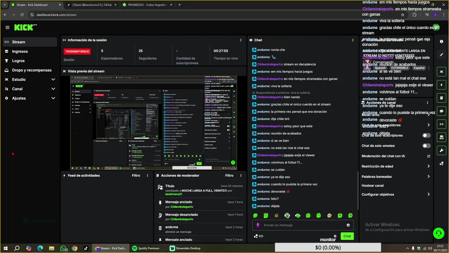The height and width of the screenshot is (253, 449).
Task: Toggle Chat de solo-emotes switch
Action: pyautogui.click(x=427, y=146)
